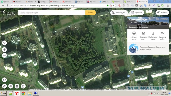Click the Everest mountain round image
This screenshot has width=171, height=96.
(x=134, y=48)
